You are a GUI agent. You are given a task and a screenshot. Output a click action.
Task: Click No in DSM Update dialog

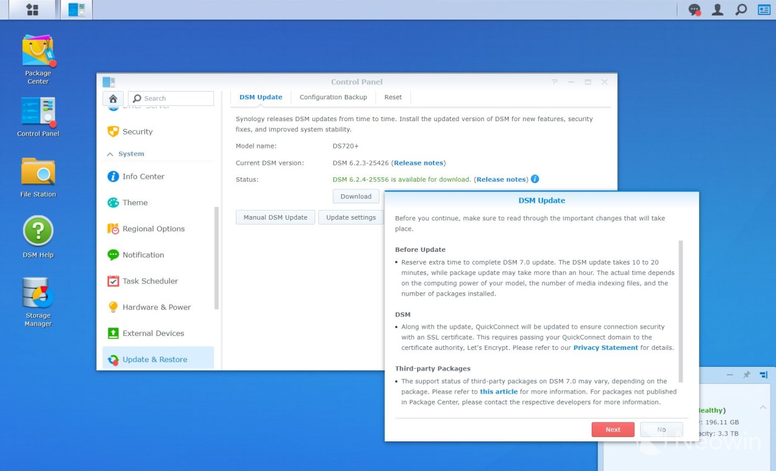pos(661,429)
